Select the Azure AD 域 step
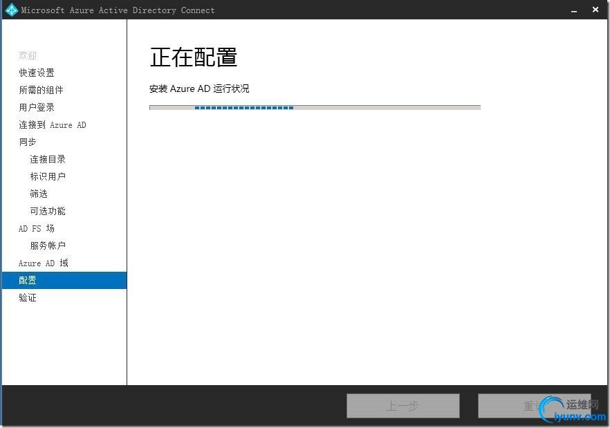 click(x=43, y=263)
